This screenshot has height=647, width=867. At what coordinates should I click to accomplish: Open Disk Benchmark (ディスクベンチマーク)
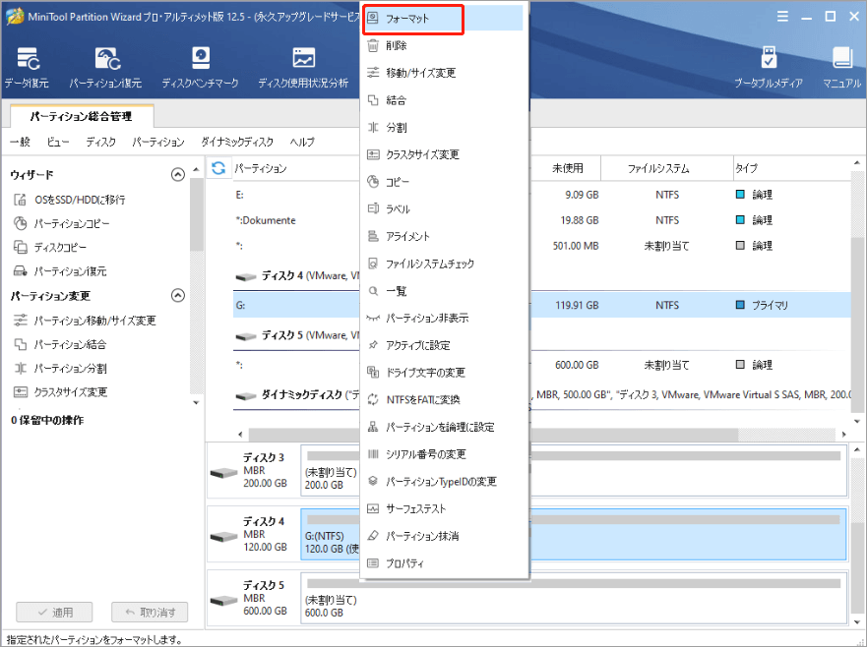click(200, 68)
